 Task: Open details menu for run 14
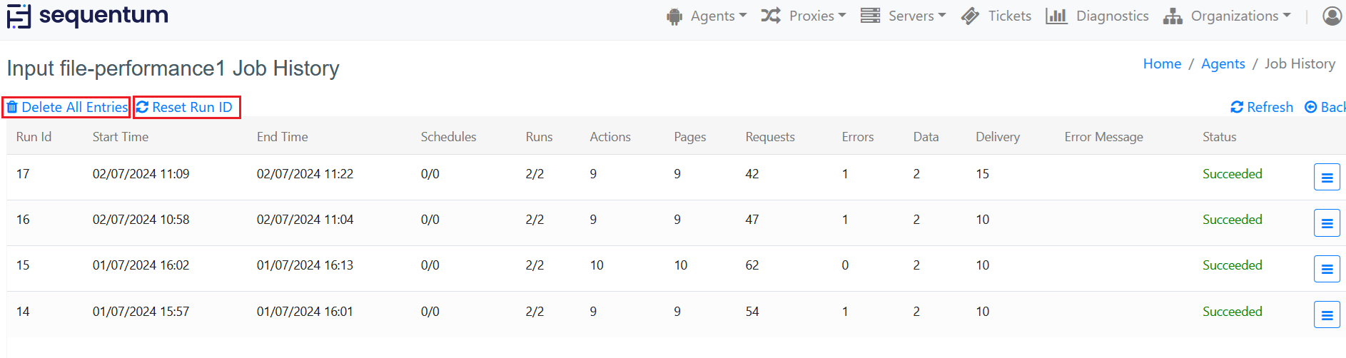point(1327,314)
